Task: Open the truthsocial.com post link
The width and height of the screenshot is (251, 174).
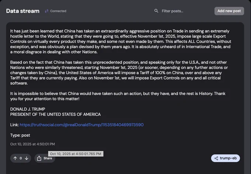Action: (82, 125)
